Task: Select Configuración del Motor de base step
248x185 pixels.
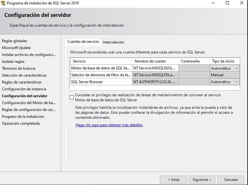Action: (x=29, y=103)
